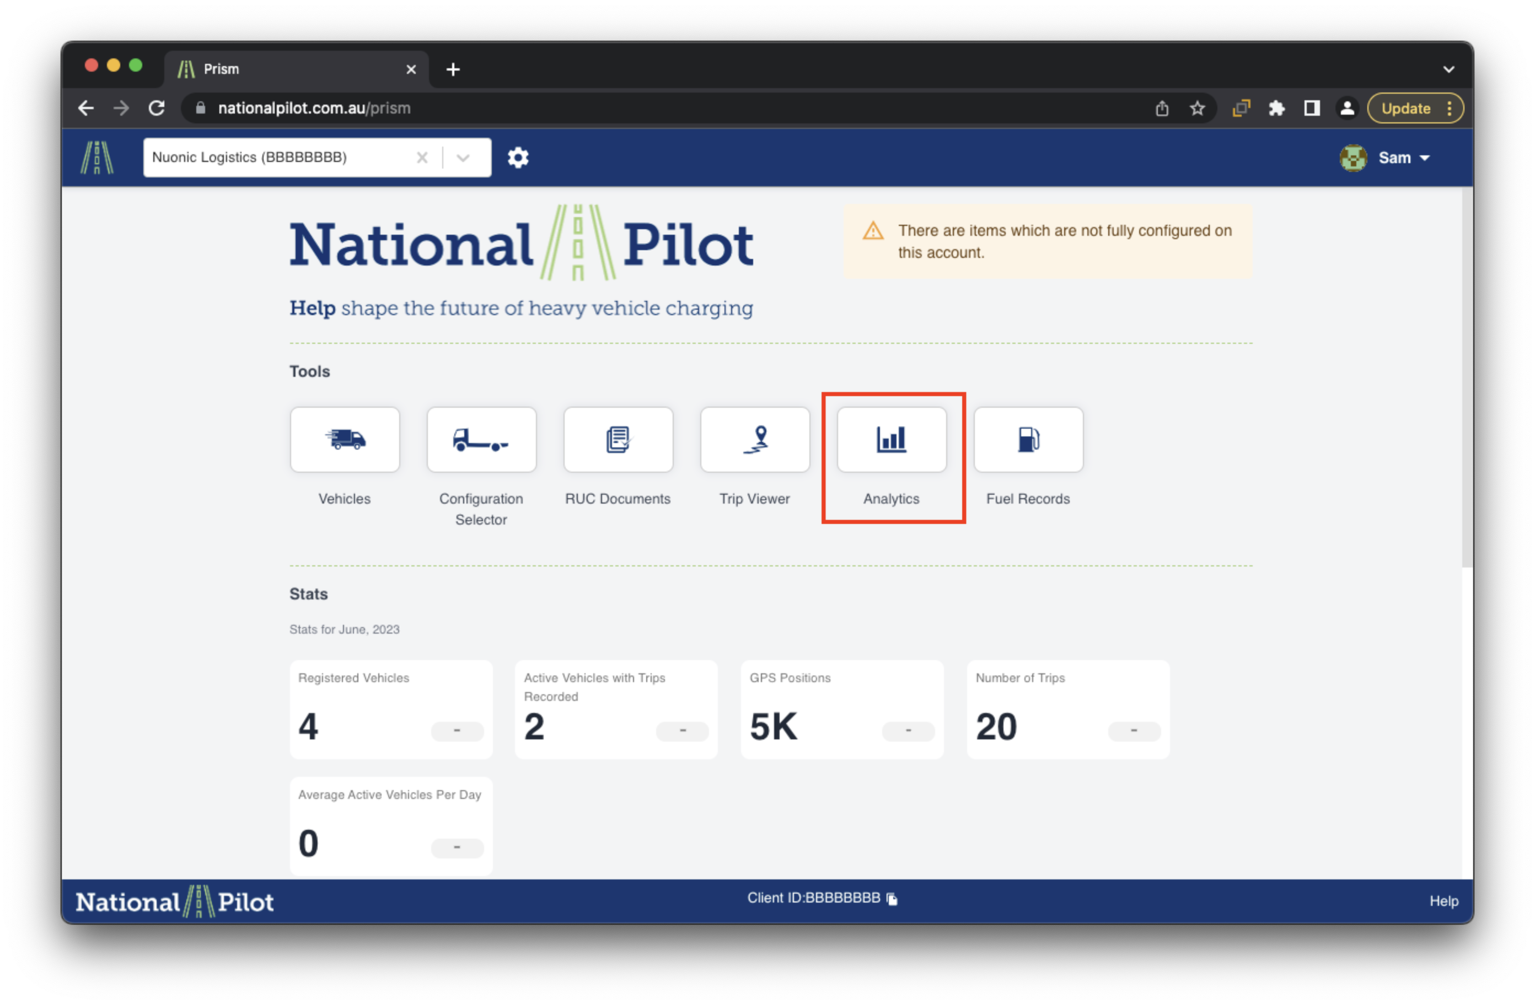
Task: Expand the browser tab search chevron
Action: click(x=1448, y=69)
